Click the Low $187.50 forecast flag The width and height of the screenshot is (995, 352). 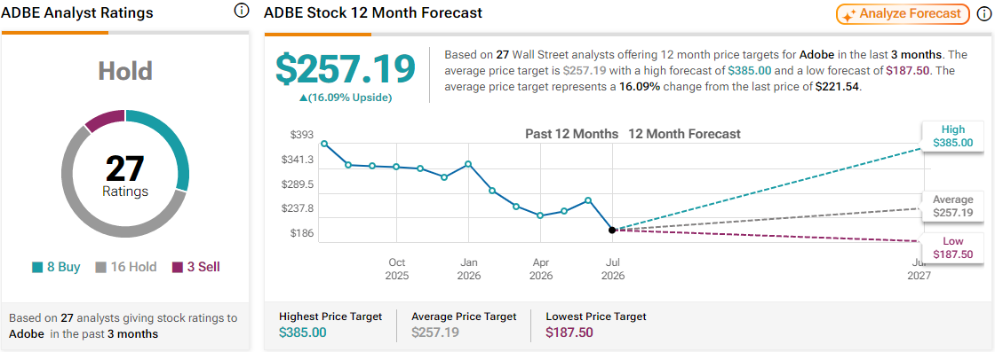pyautogui.click(x=952, y=247)
